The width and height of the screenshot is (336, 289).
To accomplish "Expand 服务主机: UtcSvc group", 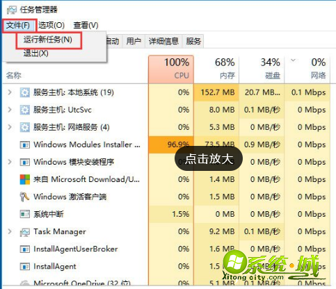I will [x=10, y=110].
